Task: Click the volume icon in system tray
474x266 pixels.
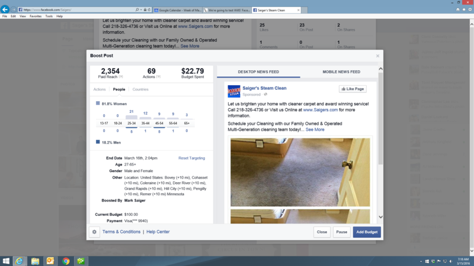Action: (x=451, y=261)
